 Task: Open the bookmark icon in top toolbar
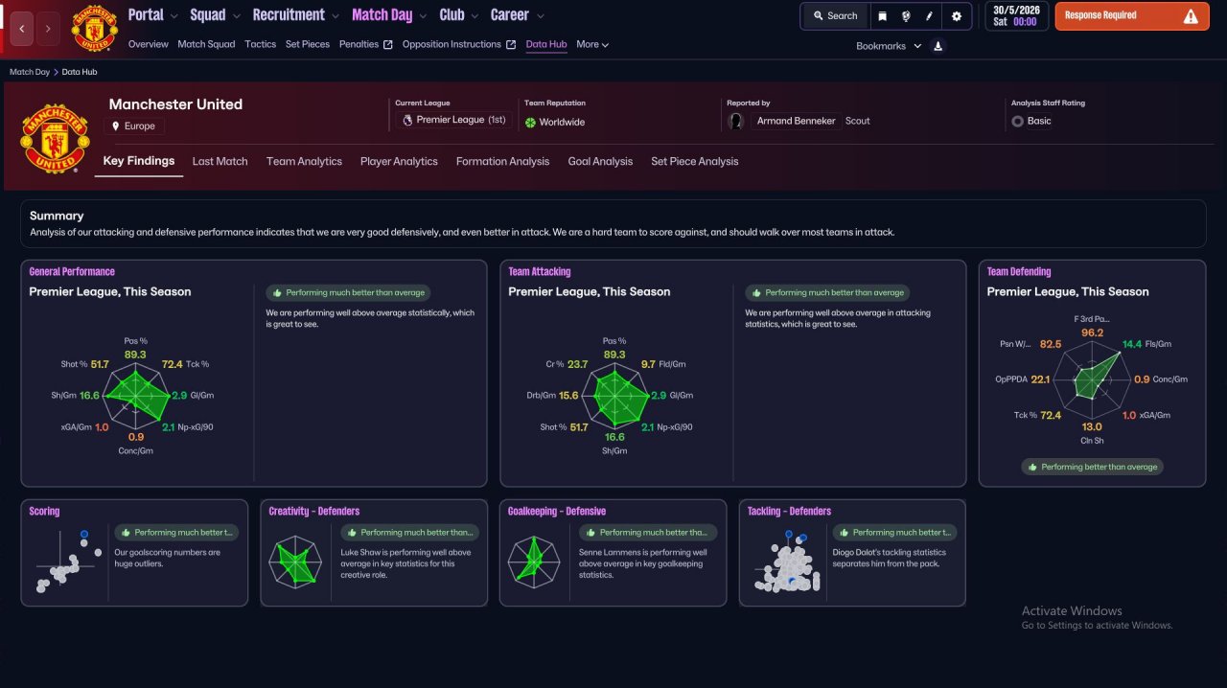pyautogui.click(x=882, y=16)
